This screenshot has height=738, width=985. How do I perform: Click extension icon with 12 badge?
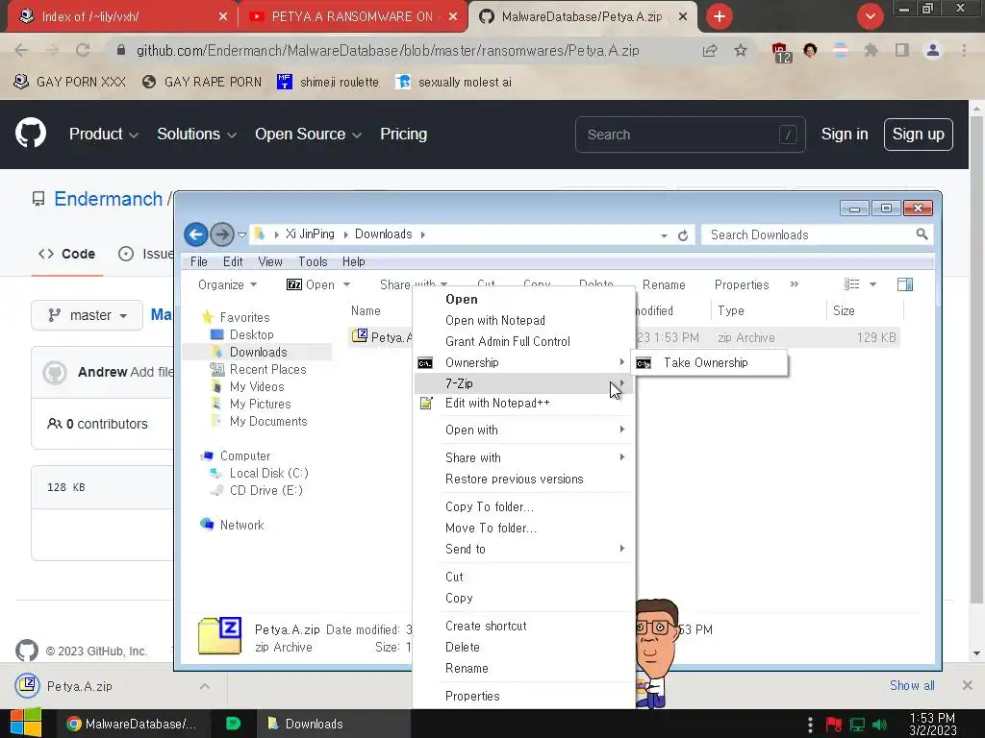781,52
